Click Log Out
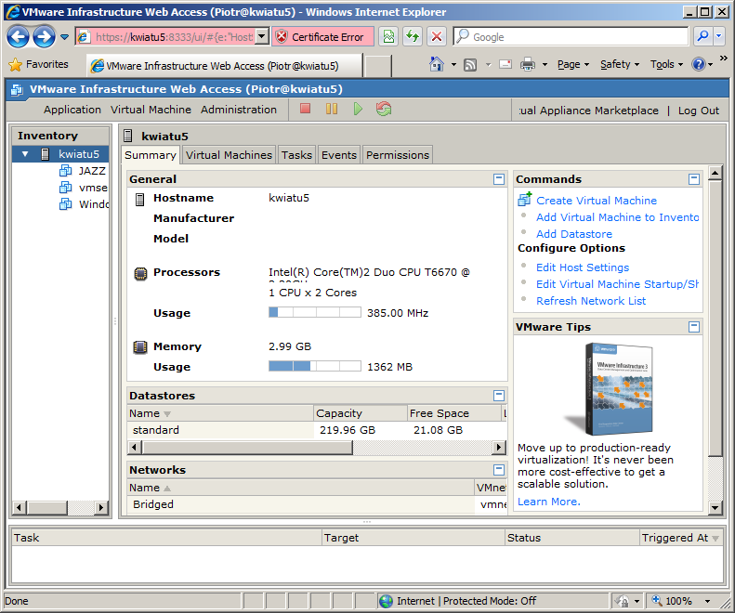 click(699, 111)
